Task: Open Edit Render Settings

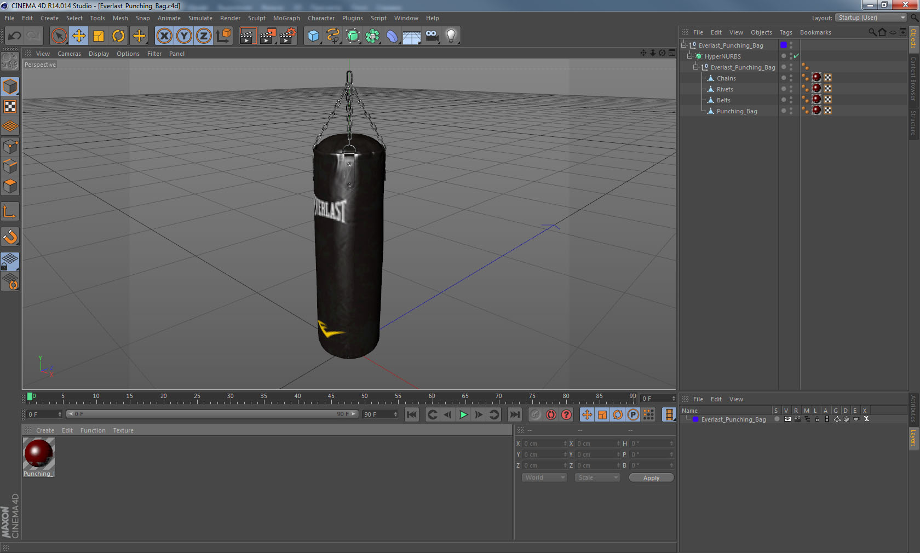Action: click(x=287, y=36)
